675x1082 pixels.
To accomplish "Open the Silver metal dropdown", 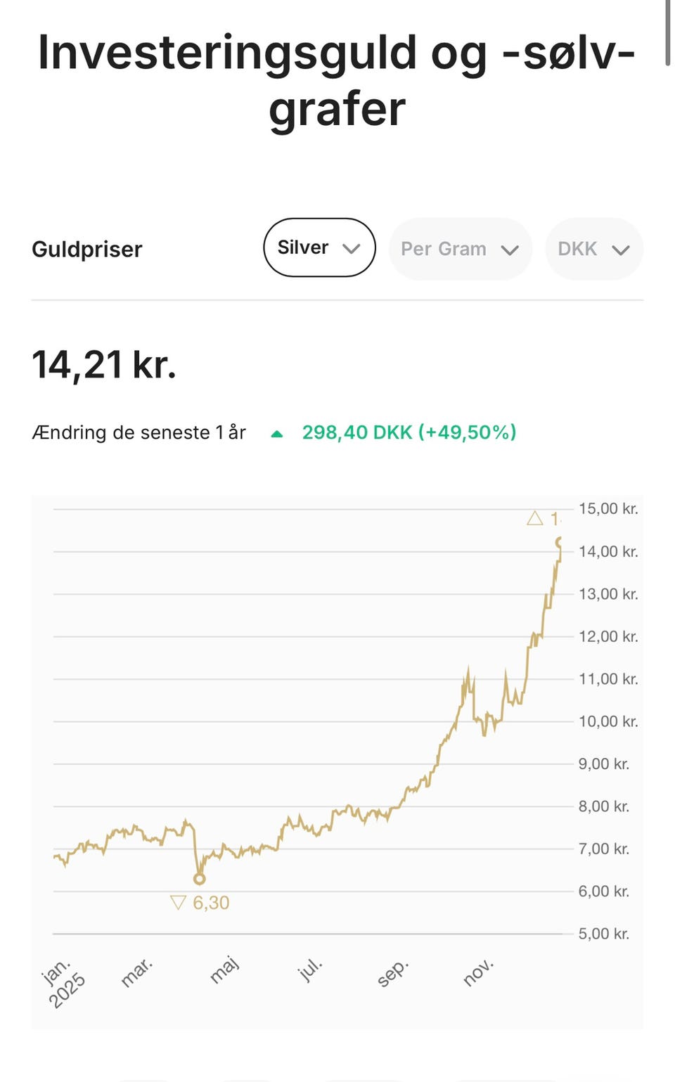I will (x=319, y=247).
